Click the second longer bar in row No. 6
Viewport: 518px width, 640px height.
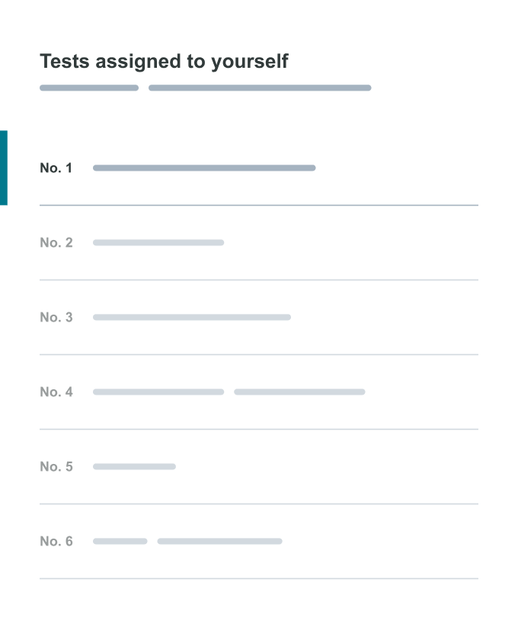pos(219,541)
